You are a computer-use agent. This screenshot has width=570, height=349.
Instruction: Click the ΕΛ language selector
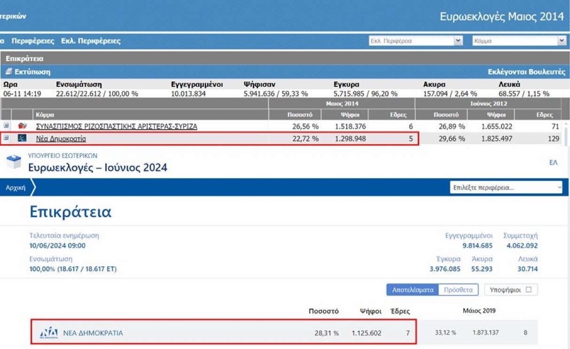(x=553, y=163)
